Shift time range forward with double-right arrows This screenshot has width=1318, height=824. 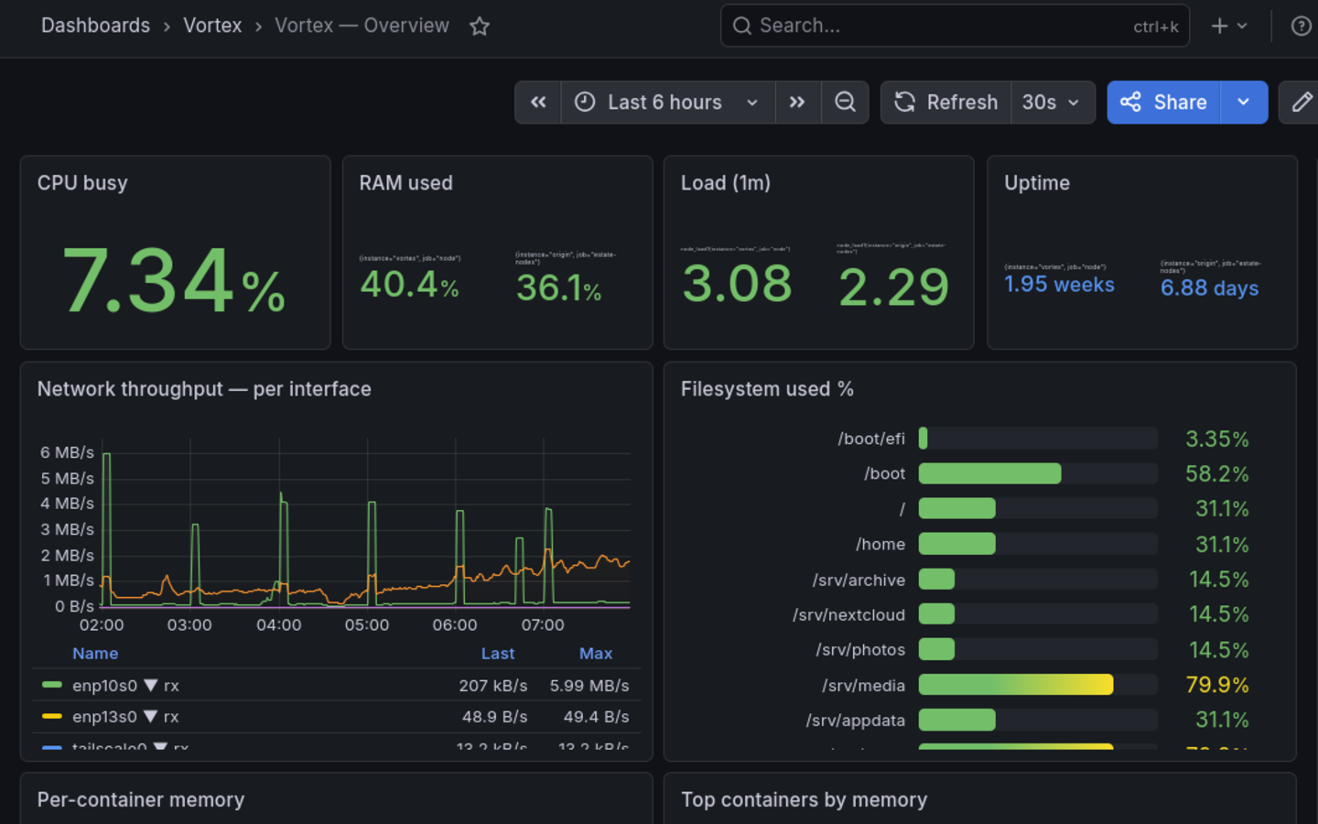798,103
